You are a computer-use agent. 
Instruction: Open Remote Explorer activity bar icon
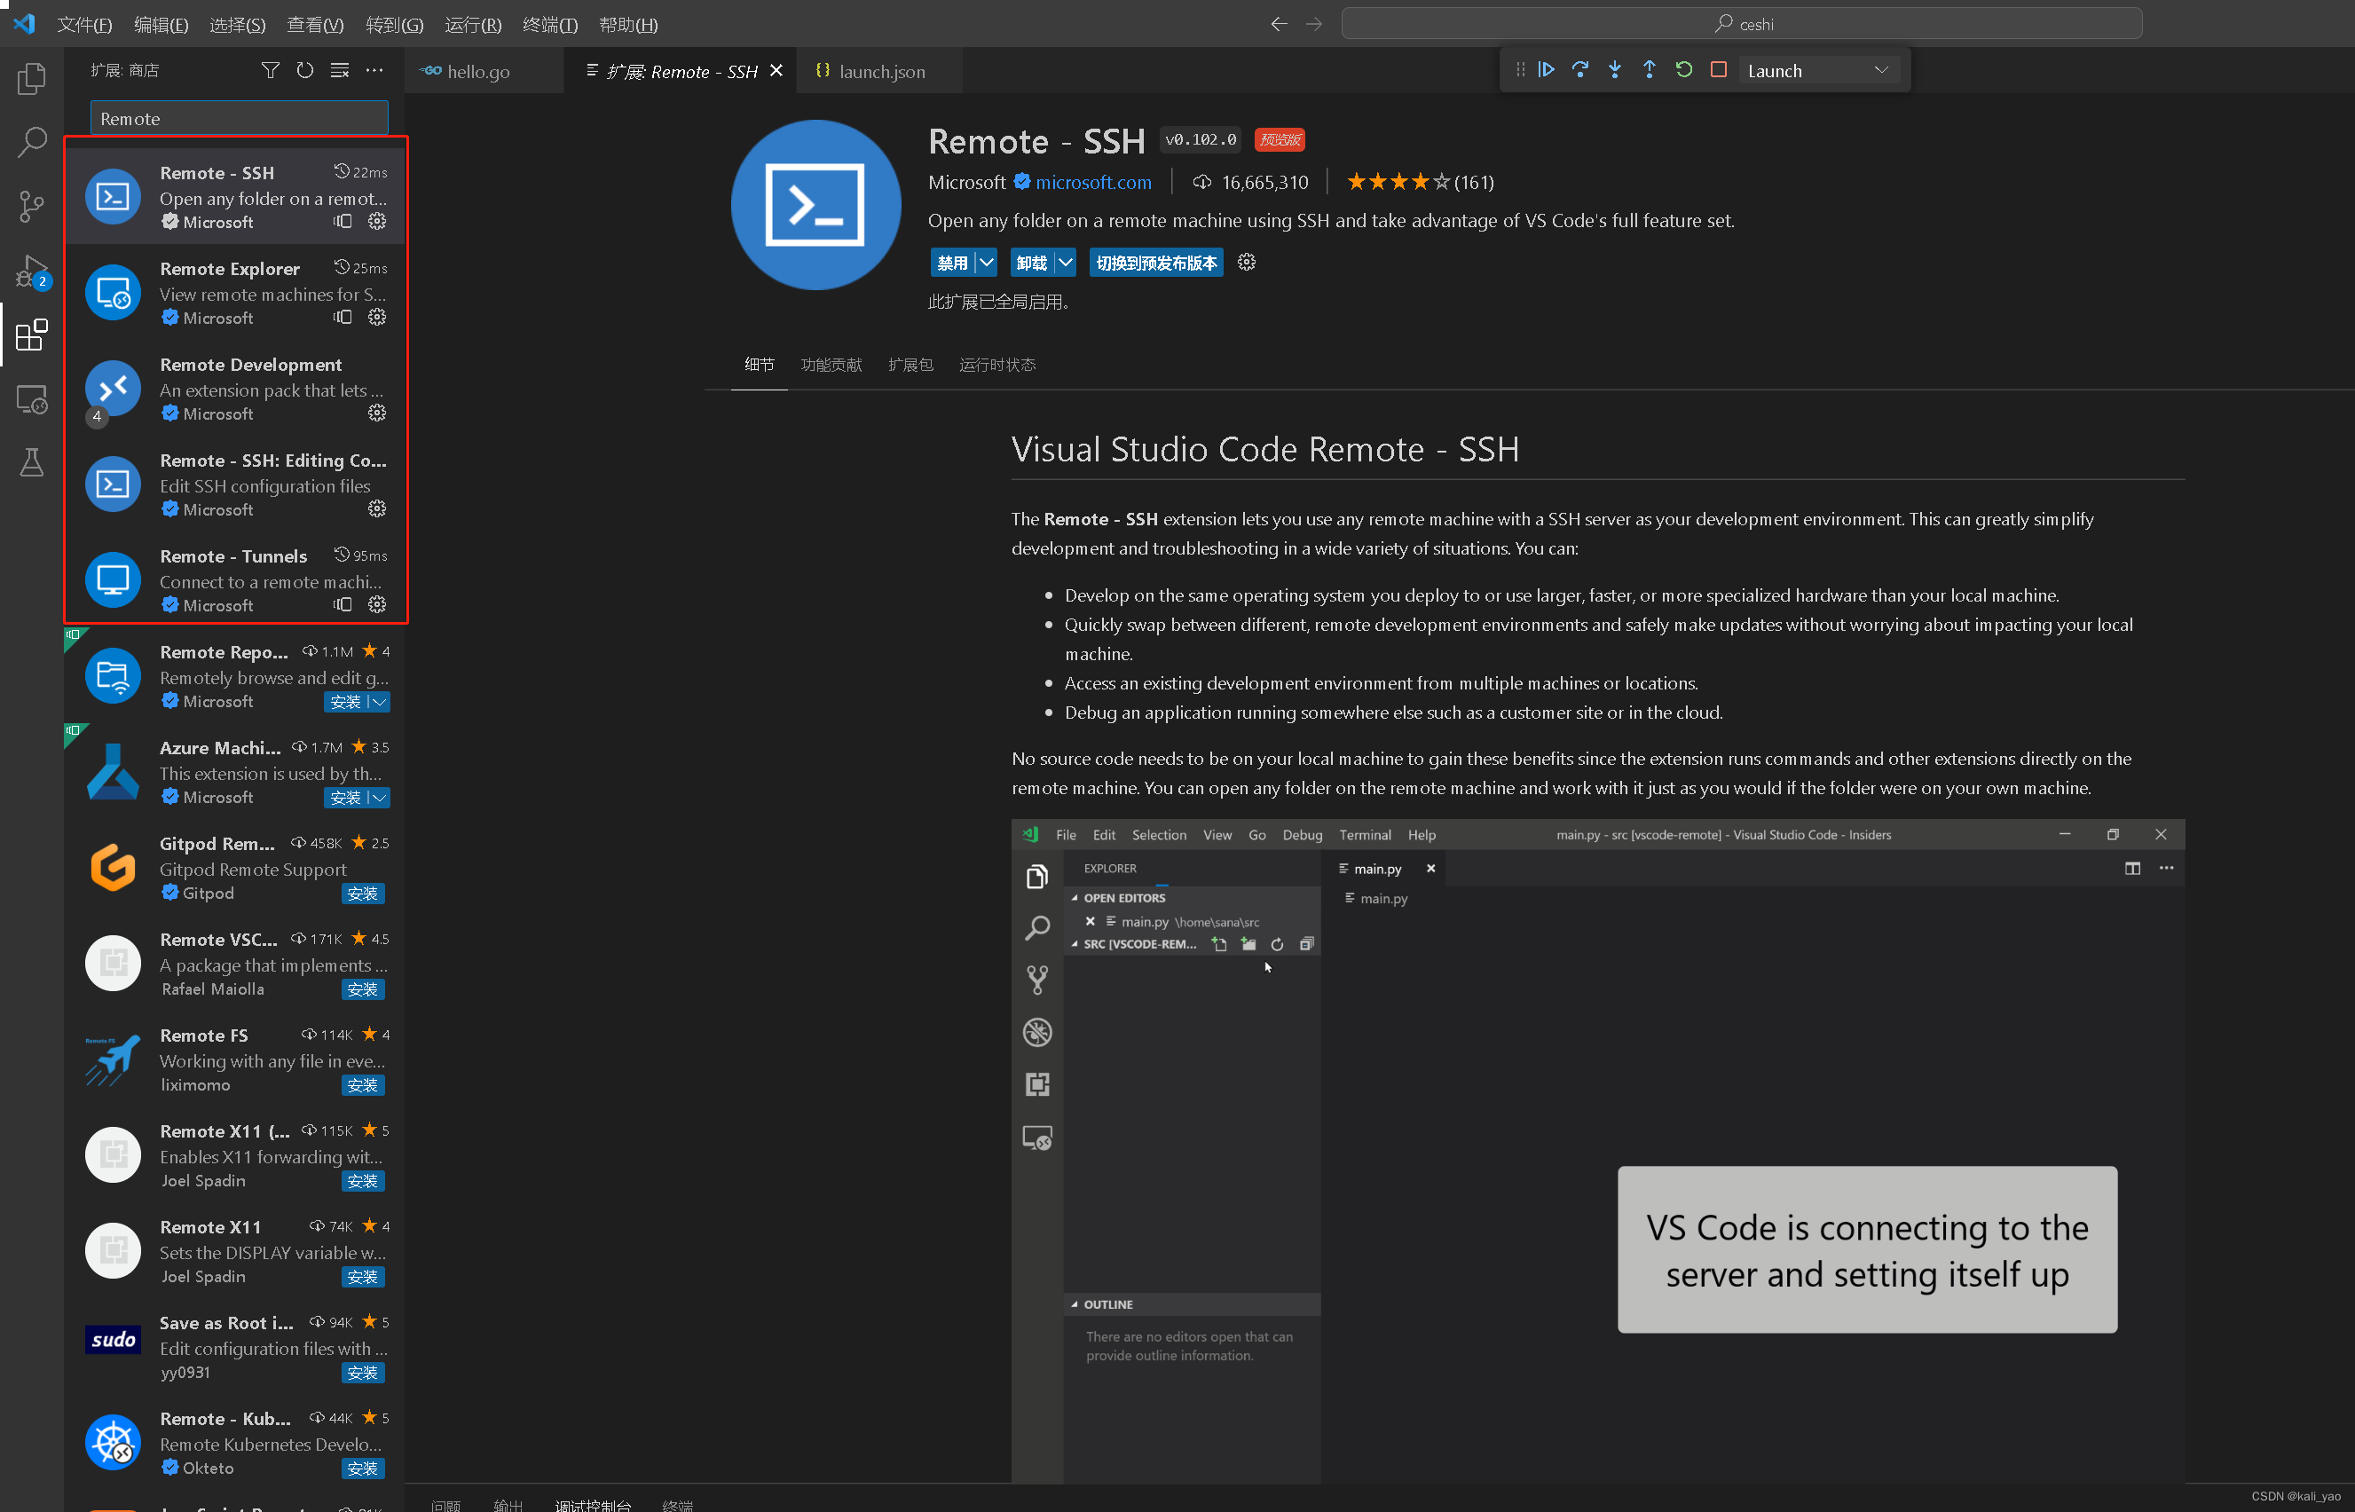tap(31, 399)
